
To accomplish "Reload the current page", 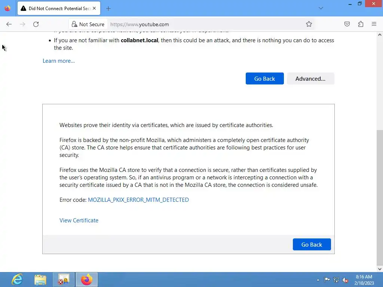I will [36, 24].
